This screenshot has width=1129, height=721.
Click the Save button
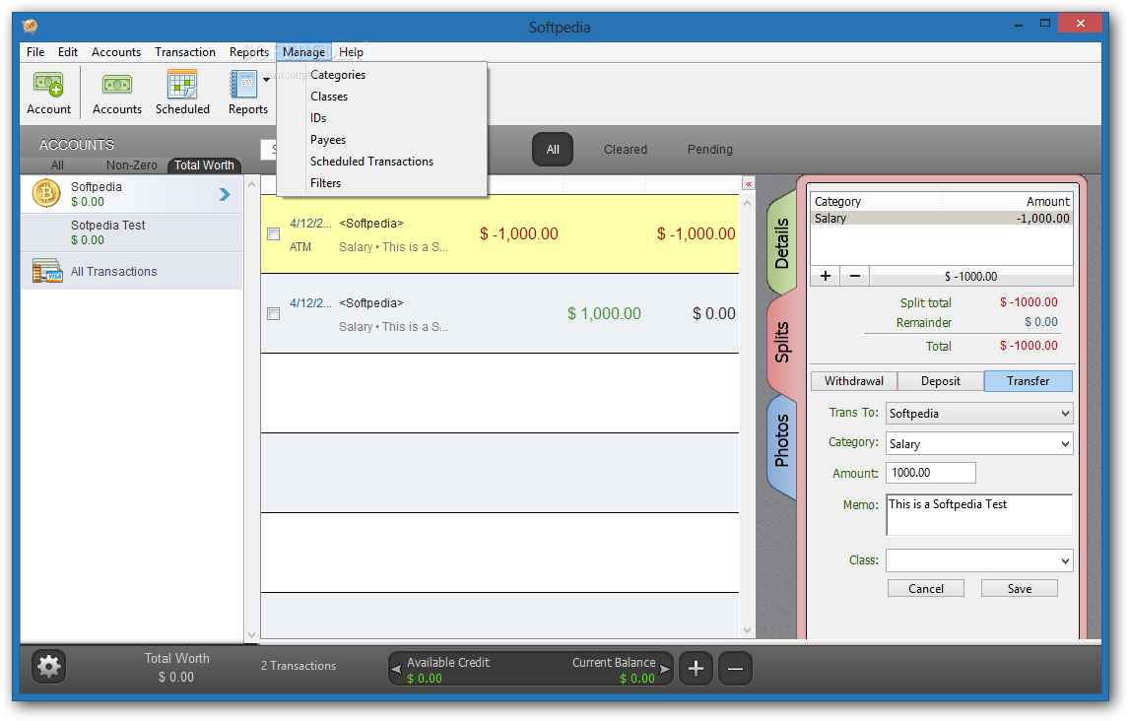click(1020, 589)
